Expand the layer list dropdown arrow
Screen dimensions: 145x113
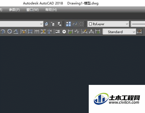point(41,24)
